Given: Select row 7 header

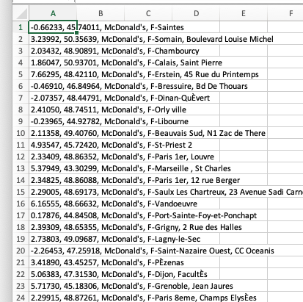Looking at the screenshot, I should [x=21, y=98].
